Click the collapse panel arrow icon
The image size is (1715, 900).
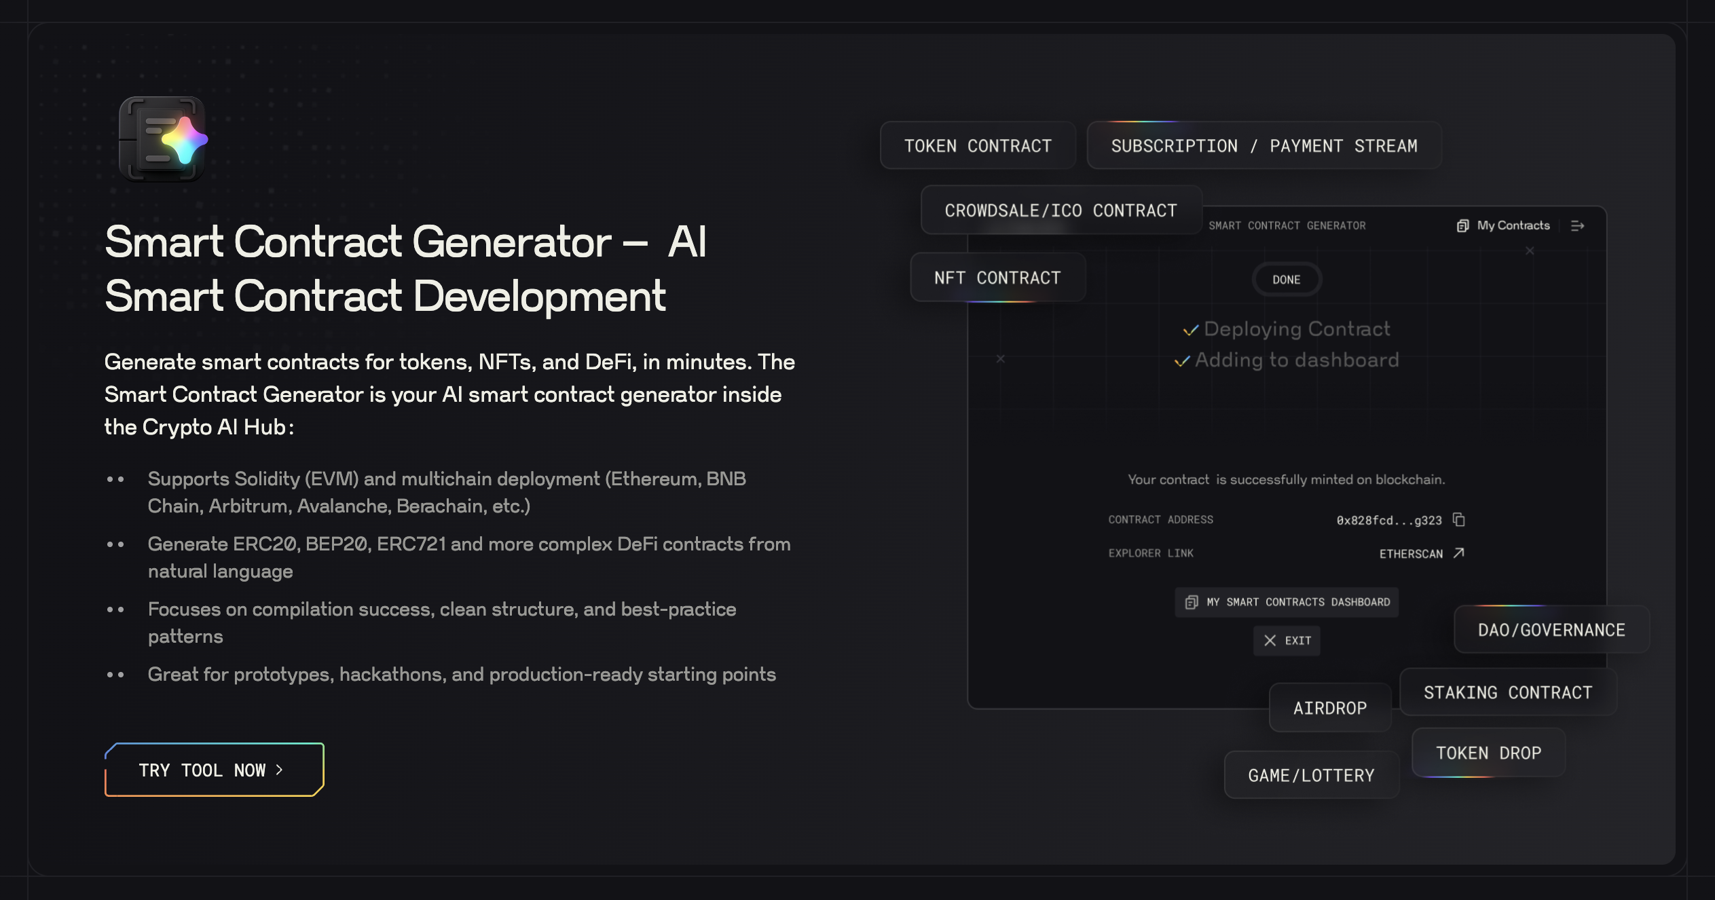click(1577, 226)
